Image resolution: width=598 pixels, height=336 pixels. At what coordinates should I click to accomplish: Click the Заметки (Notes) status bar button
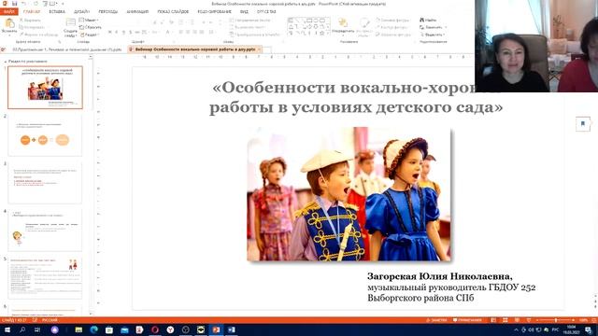click(436, 320)
